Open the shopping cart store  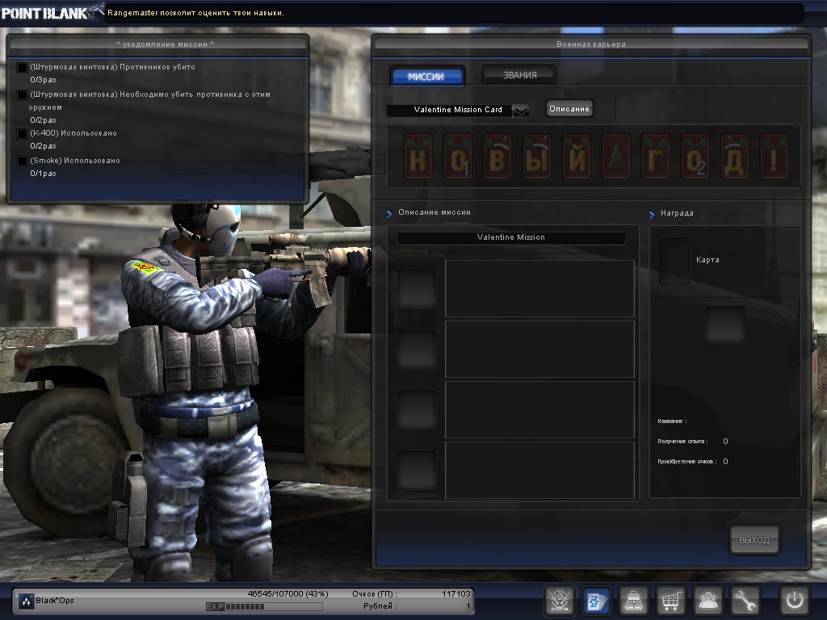point(671,601)
